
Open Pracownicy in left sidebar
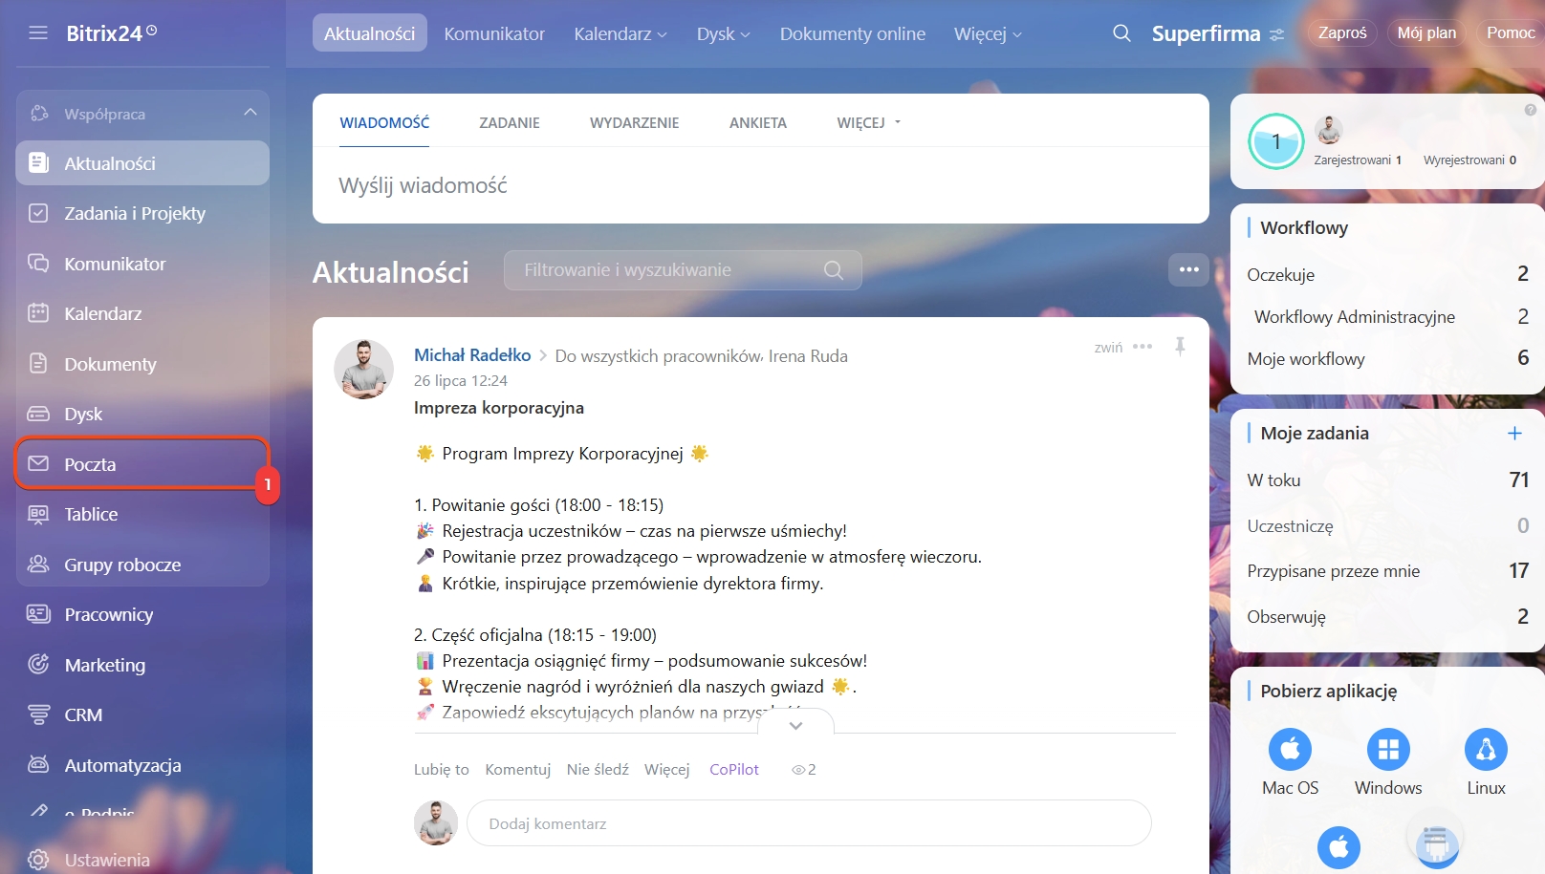pos(142,614)
